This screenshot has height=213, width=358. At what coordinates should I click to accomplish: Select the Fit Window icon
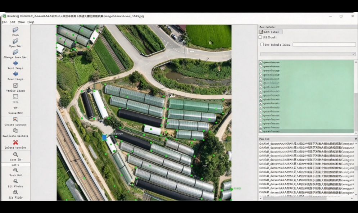[x=15, y=181]
